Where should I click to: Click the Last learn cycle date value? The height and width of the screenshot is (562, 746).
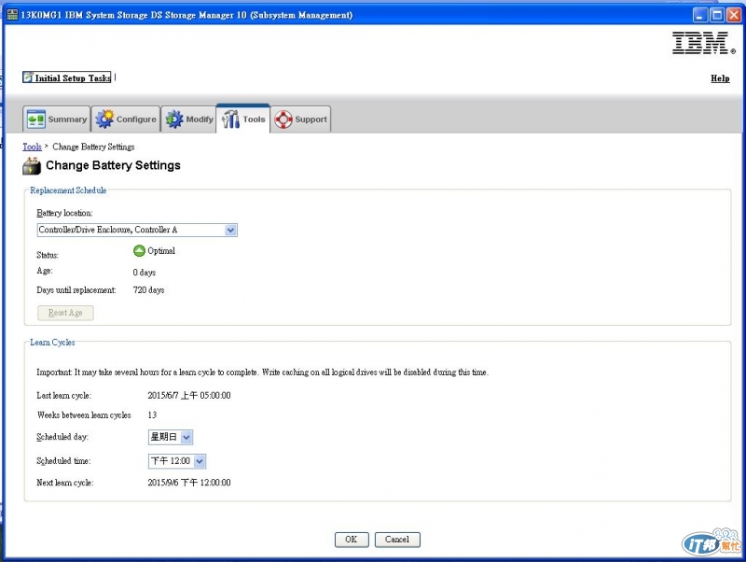[x=189, y=395]
